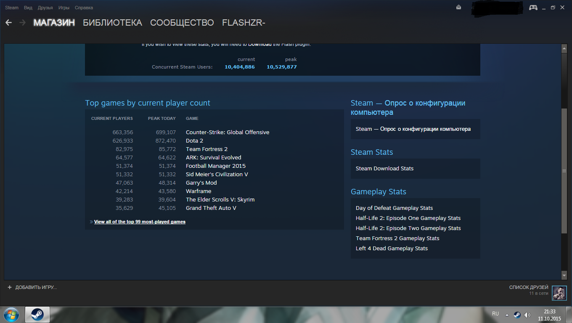Open Left 4 Dead Gameplay Stats
Viewport: 572px width, 323px height.
[x=392, y=249]
